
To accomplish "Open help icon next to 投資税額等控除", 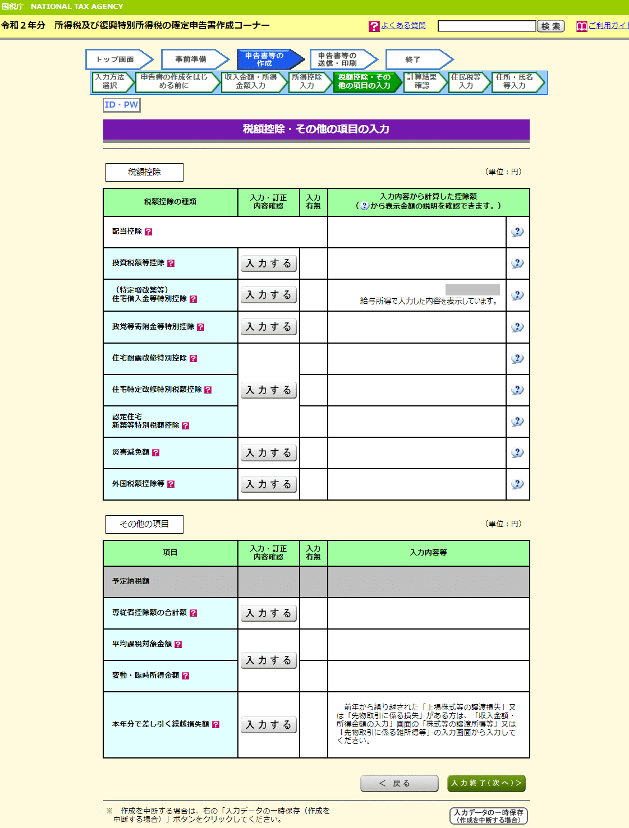I will coord(171,263).
